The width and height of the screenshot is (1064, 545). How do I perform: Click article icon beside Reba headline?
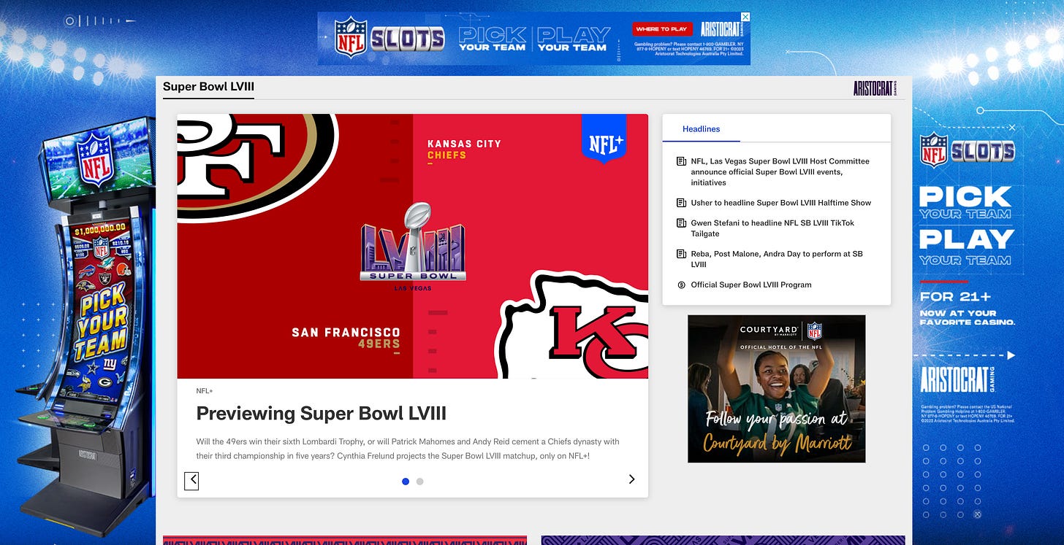pos(681,254)
